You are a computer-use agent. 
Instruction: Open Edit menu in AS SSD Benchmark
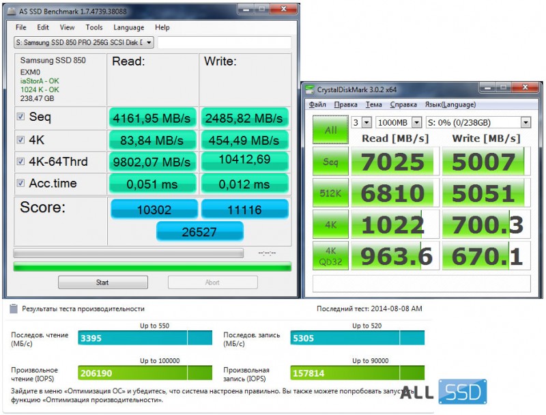click(x=43, y=27)
